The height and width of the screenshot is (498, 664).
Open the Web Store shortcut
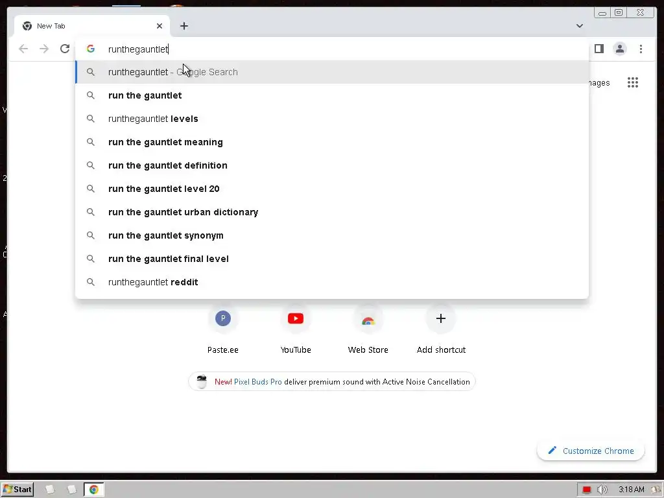368,330
